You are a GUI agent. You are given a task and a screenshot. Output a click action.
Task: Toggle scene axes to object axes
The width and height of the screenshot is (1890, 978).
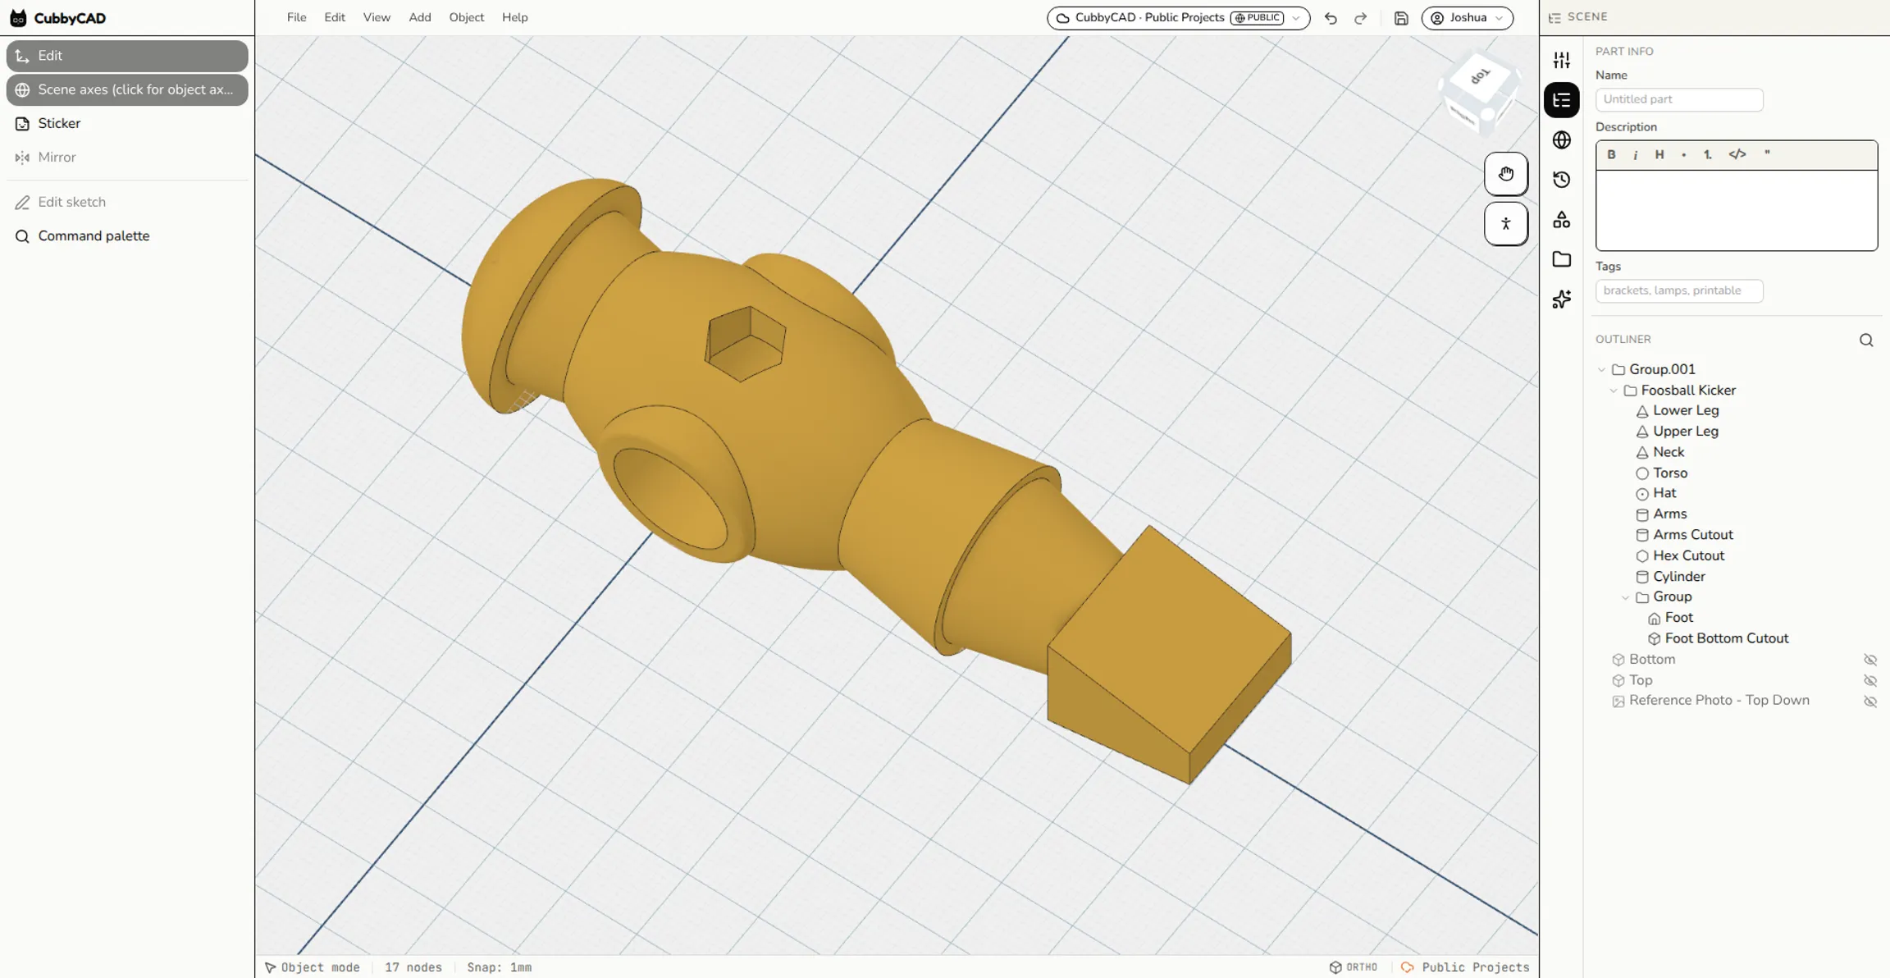tap(127, 89)
